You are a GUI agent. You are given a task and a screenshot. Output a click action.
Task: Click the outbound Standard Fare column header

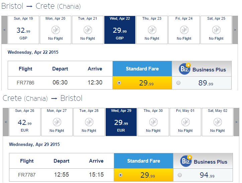(x=142, y=69)
